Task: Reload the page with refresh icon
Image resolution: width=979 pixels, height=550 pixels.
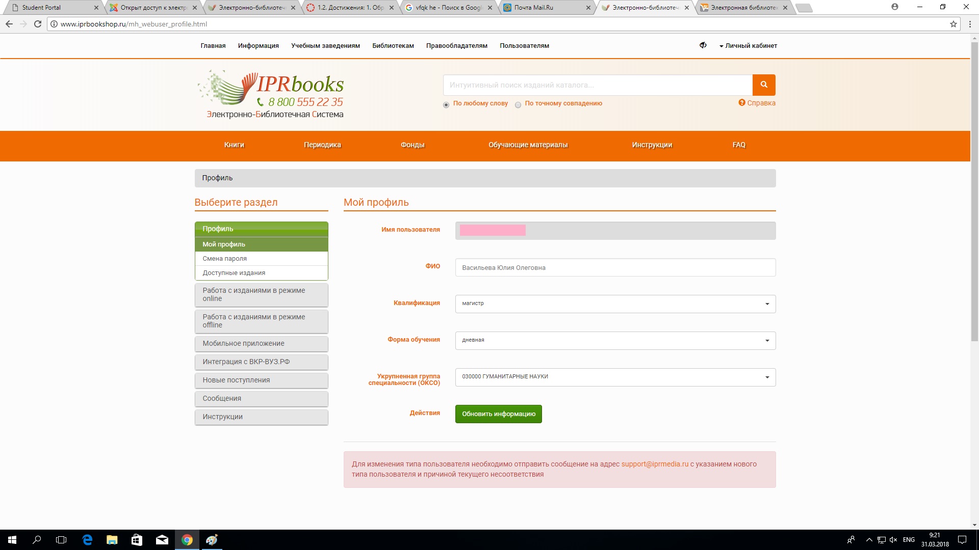Action: tap(38, 24)
